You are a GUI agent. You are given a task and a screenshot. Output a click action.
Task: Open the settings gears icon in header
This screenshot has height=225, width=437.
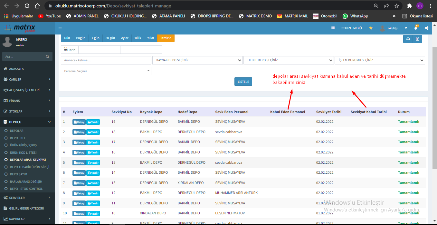click(426, 28)
